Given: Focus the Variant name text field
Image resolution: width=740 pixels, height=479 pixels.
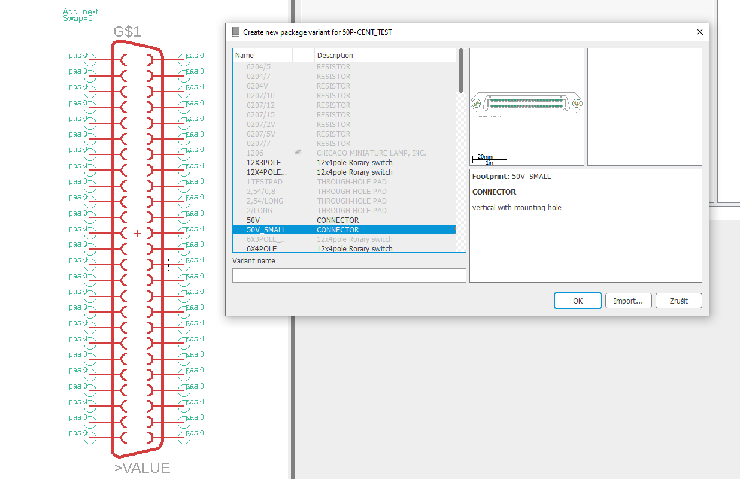Looking at the screenshot, I should 349,275.
